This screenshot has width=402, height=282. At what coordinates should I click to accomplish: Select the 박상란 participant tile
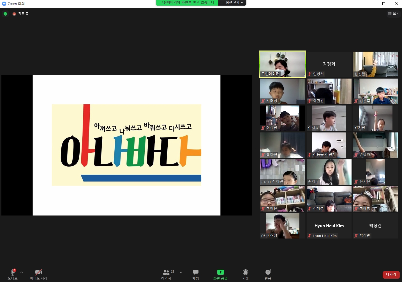376,226
